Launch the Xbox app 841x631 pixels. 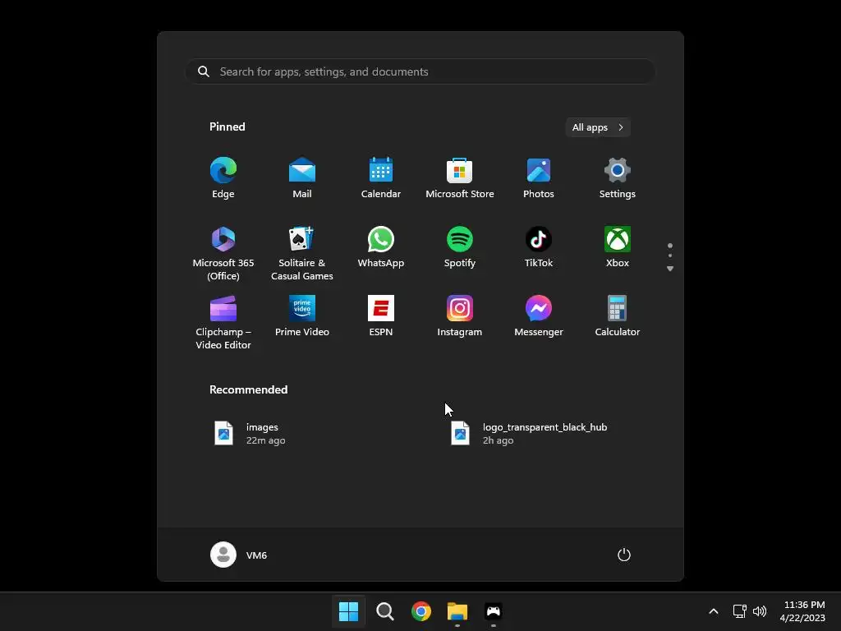click(x=618, y=248)
